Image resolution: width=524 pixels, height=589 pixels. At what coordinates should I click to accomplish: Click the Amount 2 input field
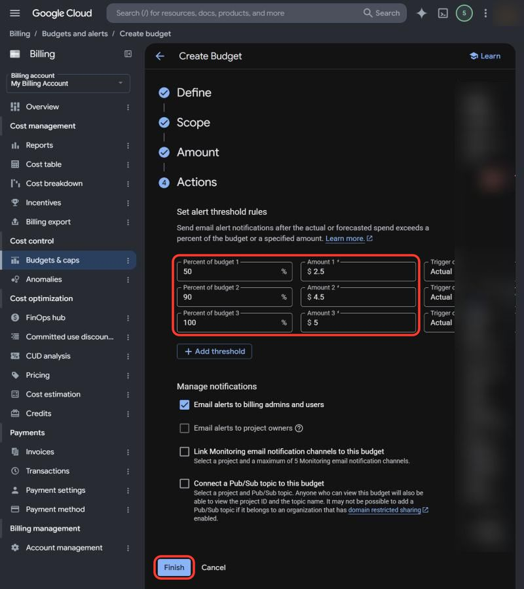point(358,296)
